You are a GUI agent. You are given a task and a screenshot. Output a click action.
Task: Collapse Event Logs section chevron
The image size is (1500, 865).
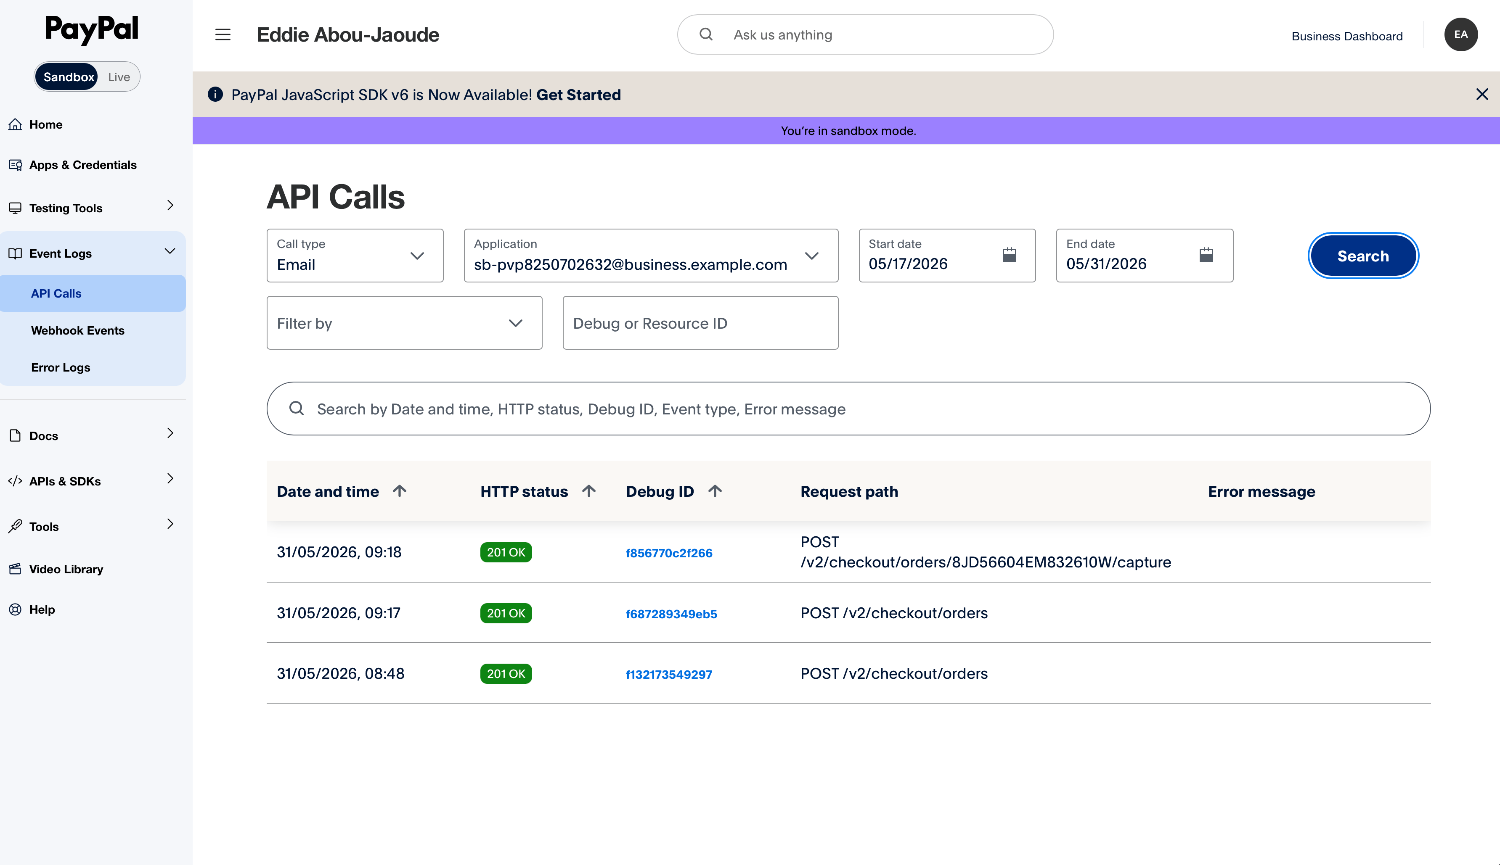pyautogui.click(x=170, y=251)
